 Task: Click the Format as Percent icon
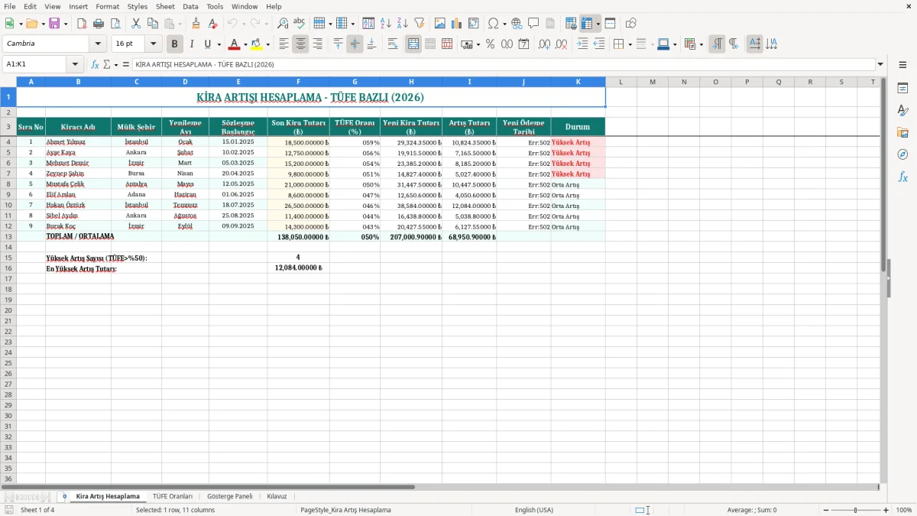click(x=491, y=44)
